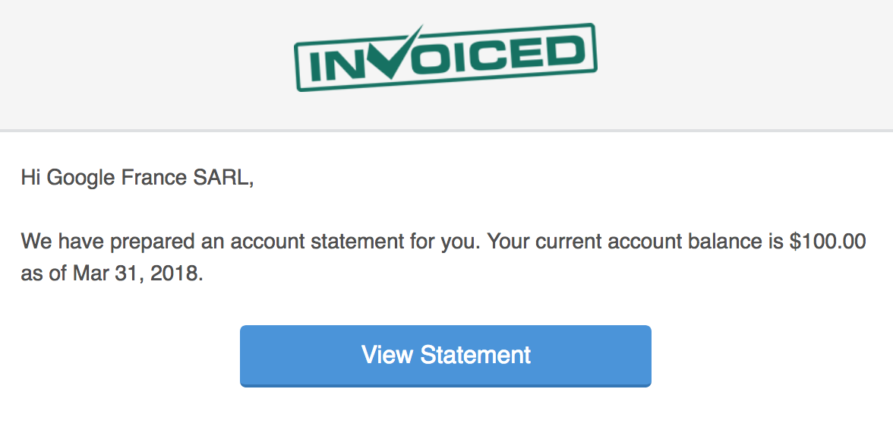Click the $100.00 account balance amount
Image resolution: width=893 pixels, height=427 pixels.
tap(828, 241)
